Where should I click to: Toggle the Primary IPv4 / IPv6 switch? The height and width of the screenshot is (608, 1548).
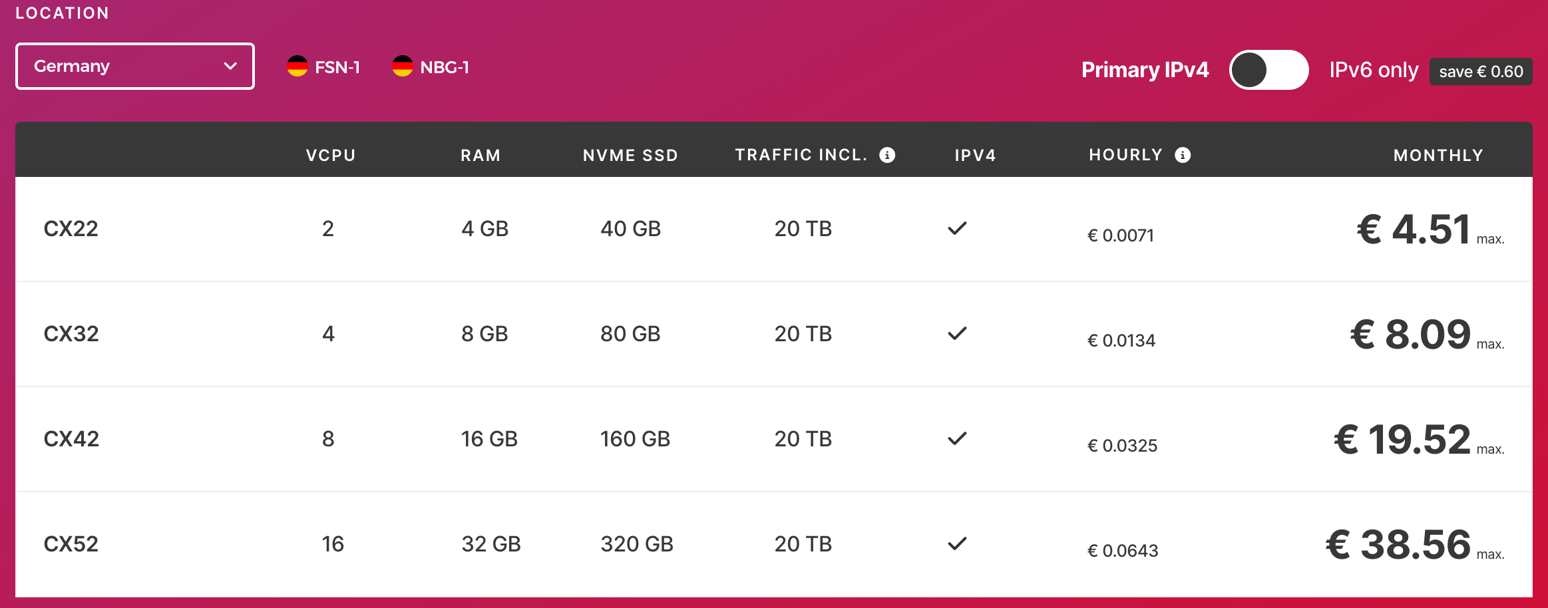pyautogui.click(x=1268, y=70)
